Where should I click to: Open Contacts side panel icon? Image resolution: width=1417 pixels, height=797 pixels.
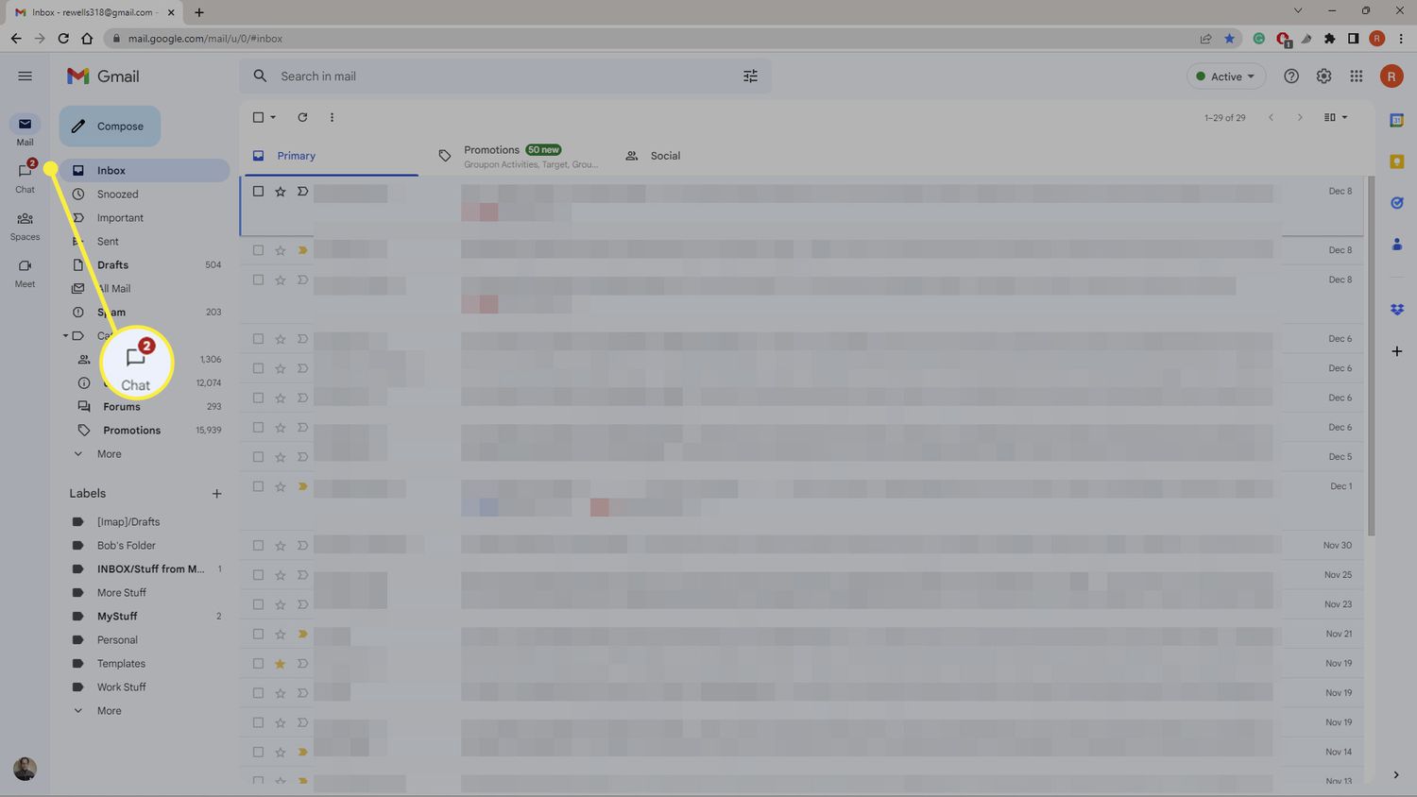click(x=1396, y=245)
